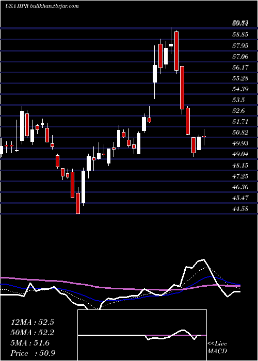Click the 47.25 price axis label

(x=240, y=176)
